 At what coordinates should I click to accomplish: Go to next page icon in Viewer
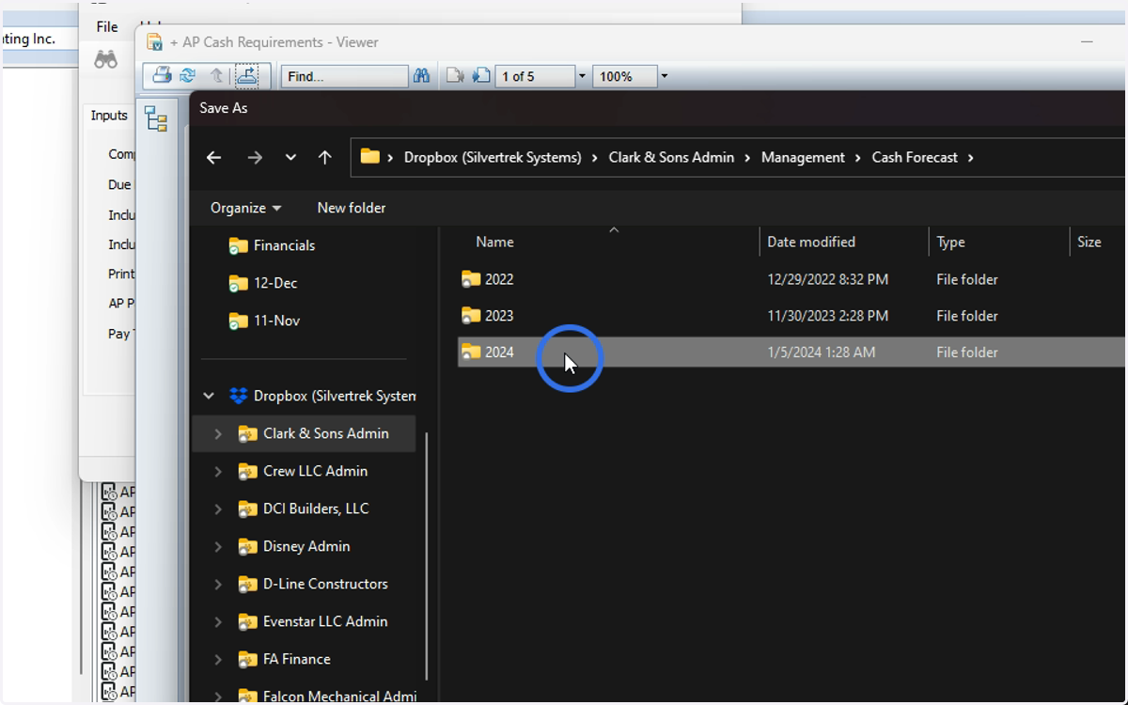(481, 76)
